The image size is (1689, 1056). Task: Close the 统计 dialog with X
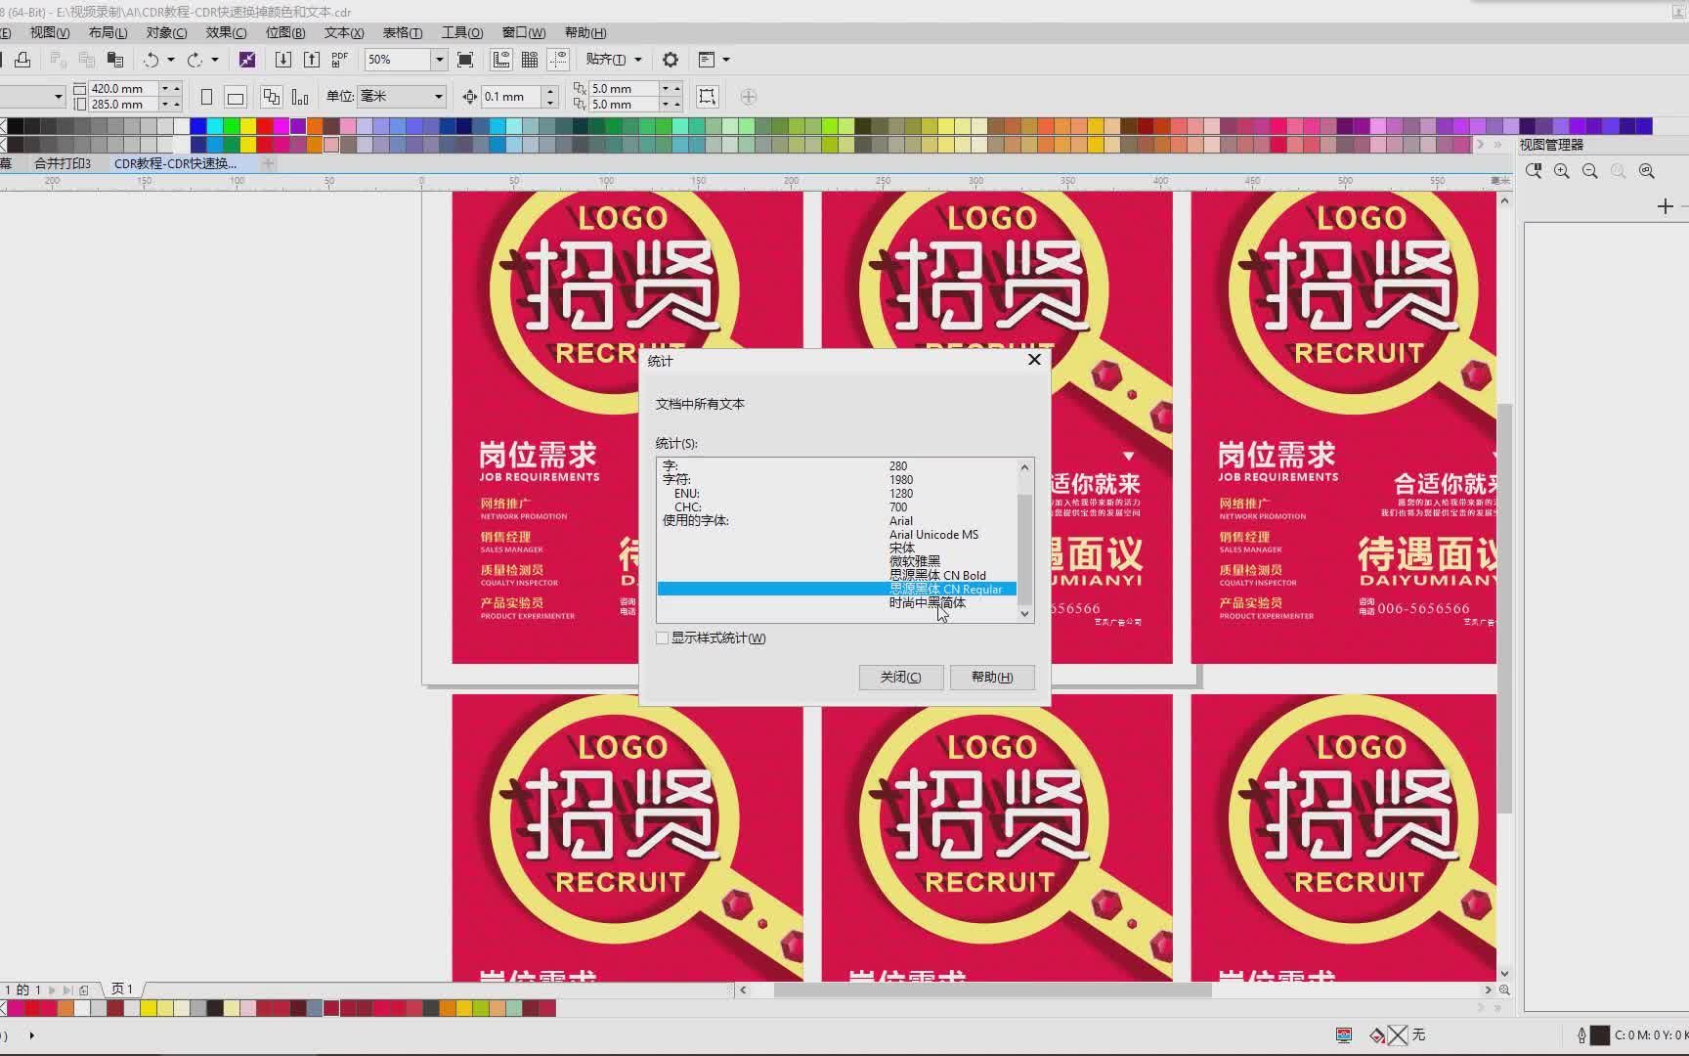click(1034, 360)
